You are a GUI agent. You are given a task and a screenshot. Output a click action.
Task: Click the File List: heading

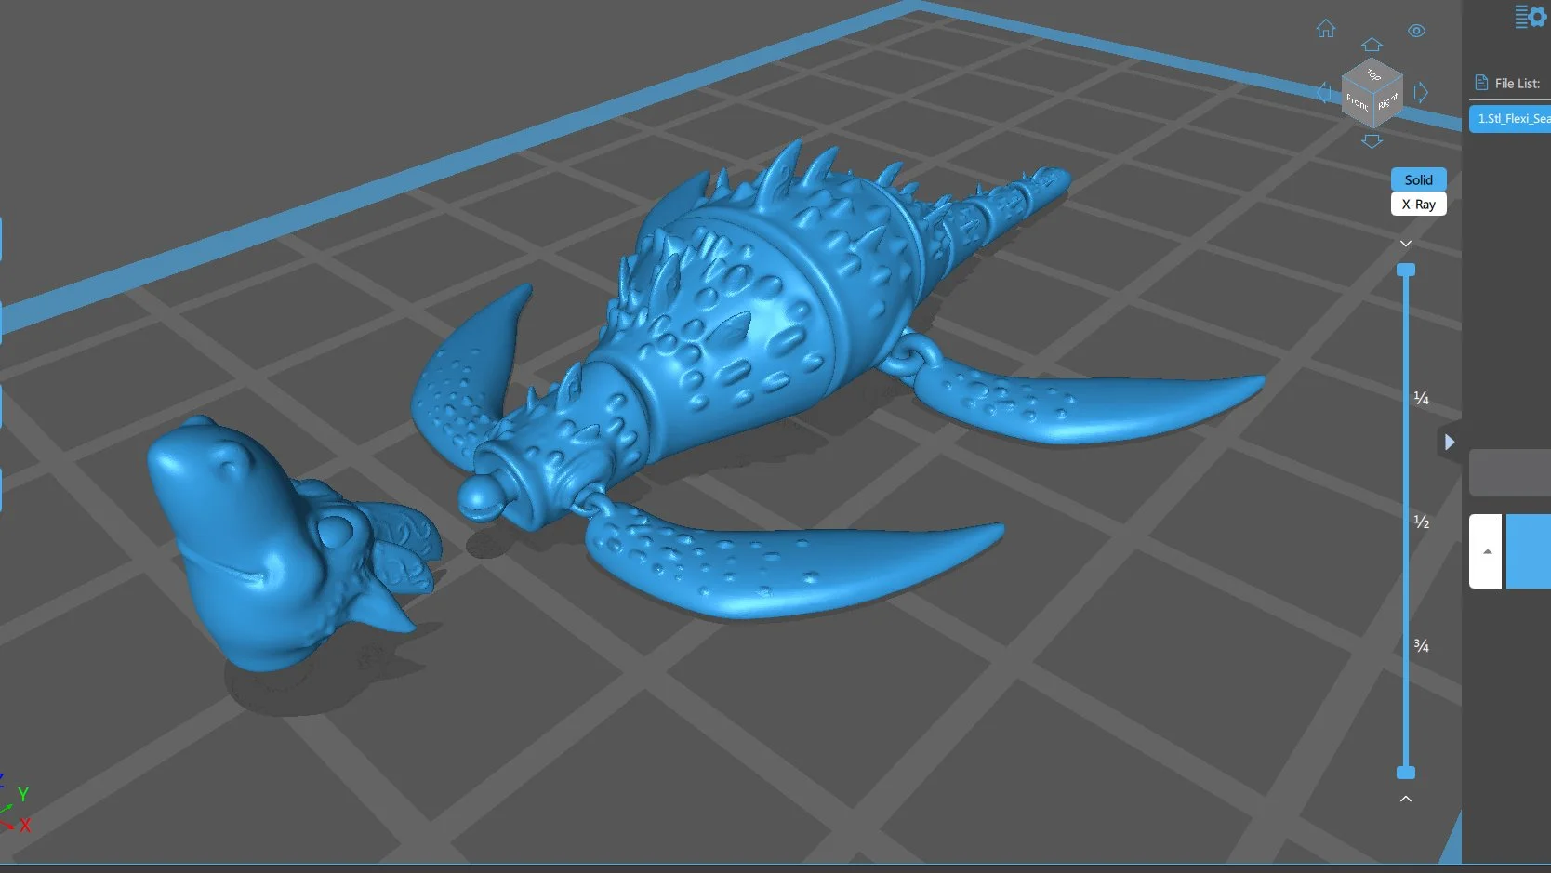(x=1518, y=84)
